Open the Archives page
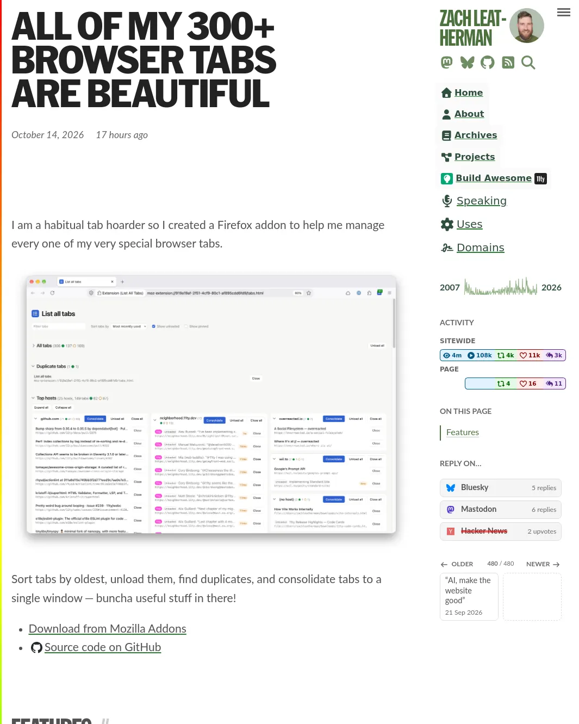Viewport: 579px width, 724px height. pyautogui.click(x=476, y=135)
